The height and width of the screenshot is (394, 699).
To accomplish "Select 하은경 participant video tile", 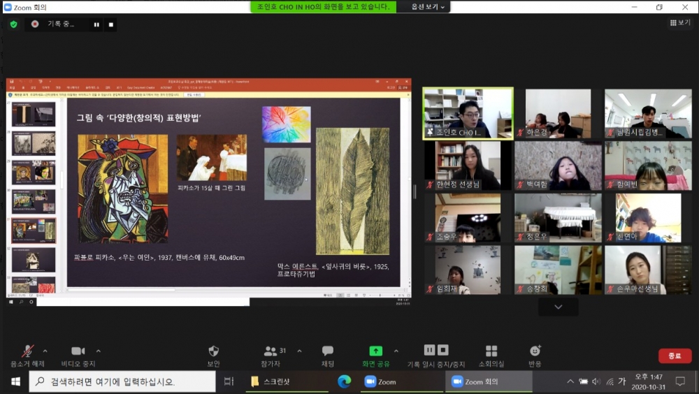I will tap(558, 114).
